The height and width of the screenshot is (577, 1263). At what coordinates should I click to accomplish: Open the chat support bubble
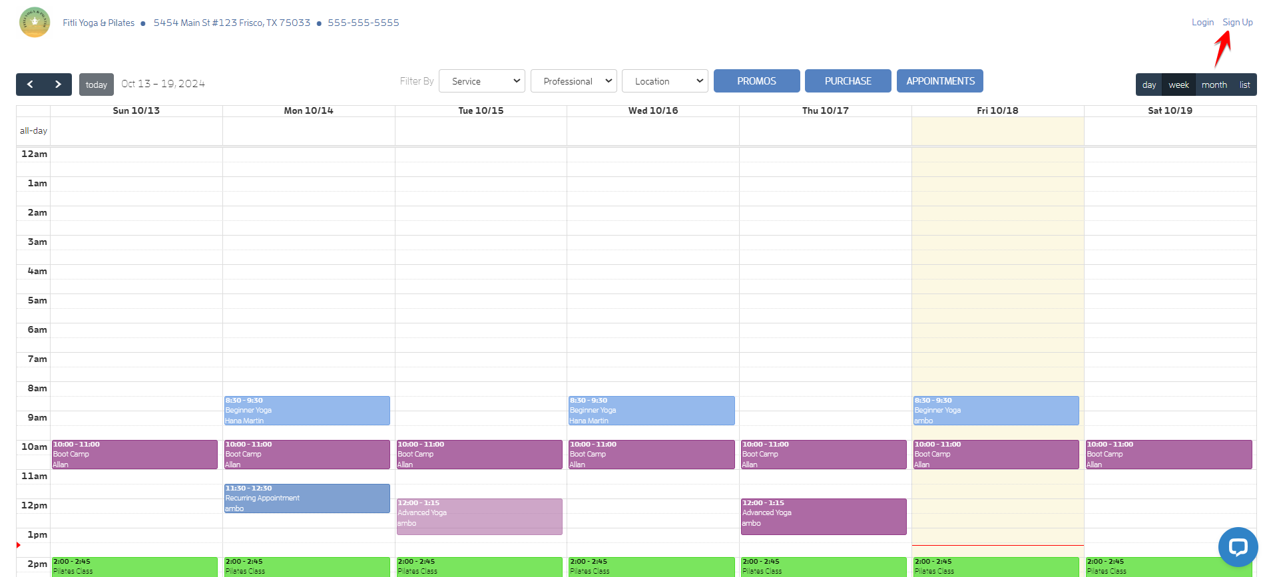1238,547
